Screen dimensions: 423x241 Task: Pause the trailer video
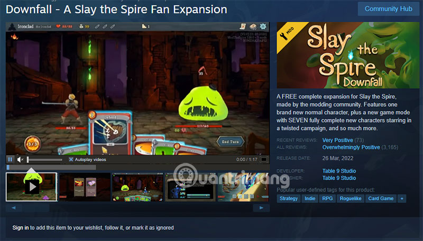click(x=10, y=159)
